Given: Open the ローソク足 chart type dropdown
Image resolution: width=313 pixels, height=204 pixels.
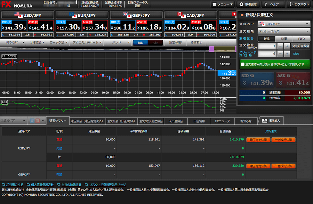Looking at the screenshot, I should click(x=58, y=42).
